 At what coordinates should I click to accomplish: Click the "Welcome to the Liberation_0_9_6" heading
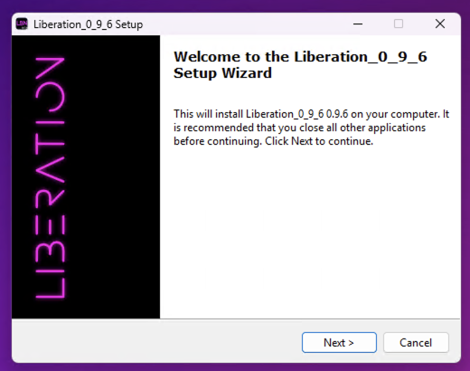[x=300, y=57]
